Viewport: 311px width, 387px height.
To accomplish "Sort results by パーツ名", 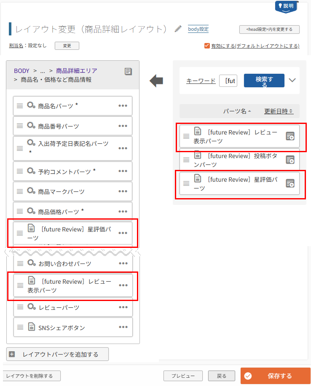I will tap(237, 111).
